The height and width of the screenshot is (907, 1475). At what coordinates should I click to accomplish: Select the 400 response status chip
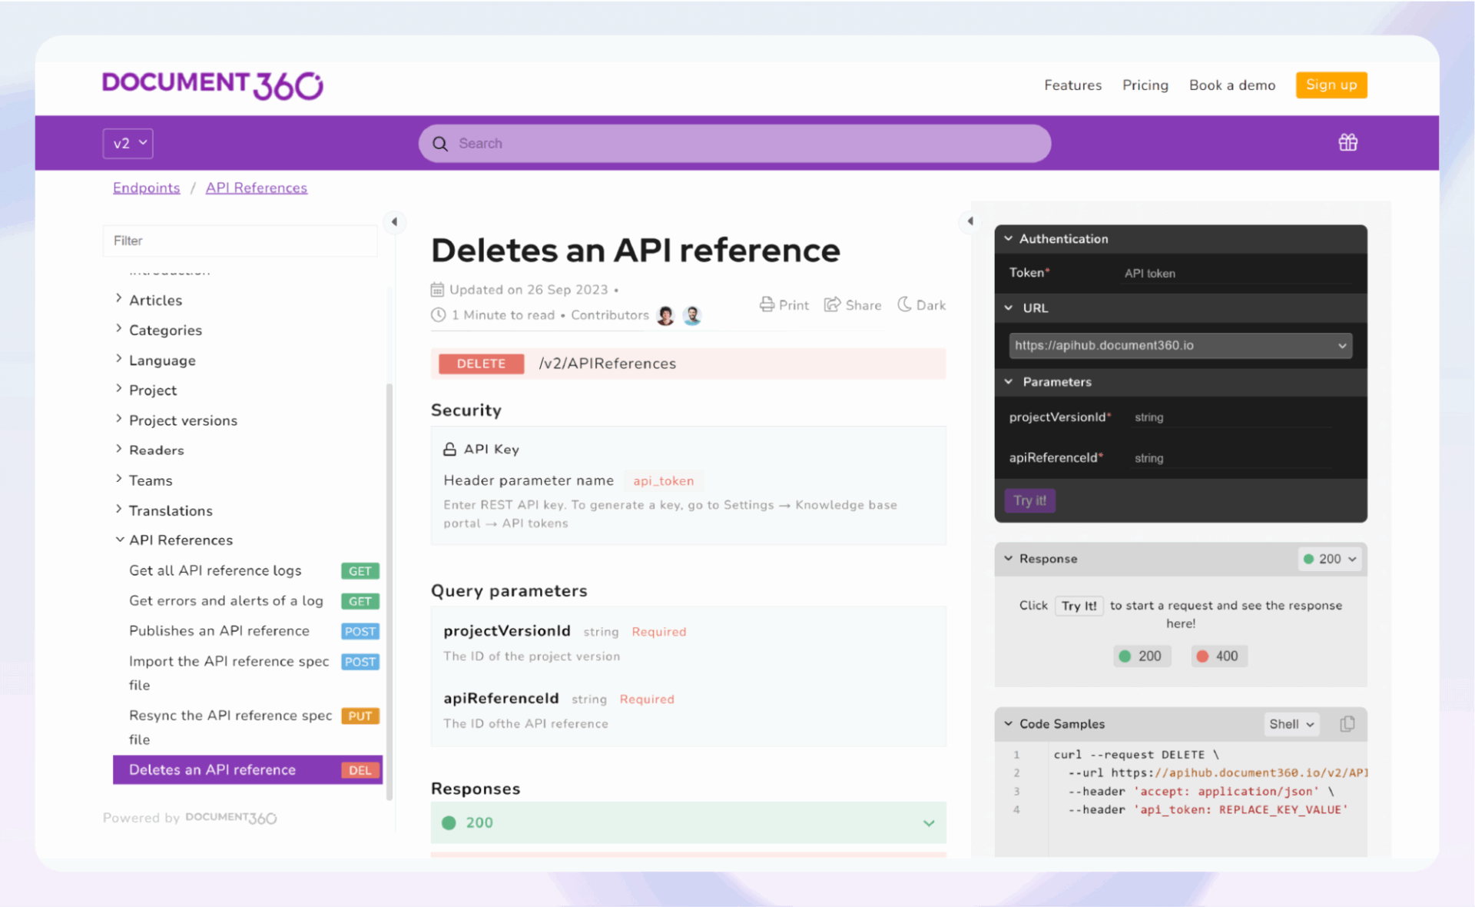pos(1218,656)
